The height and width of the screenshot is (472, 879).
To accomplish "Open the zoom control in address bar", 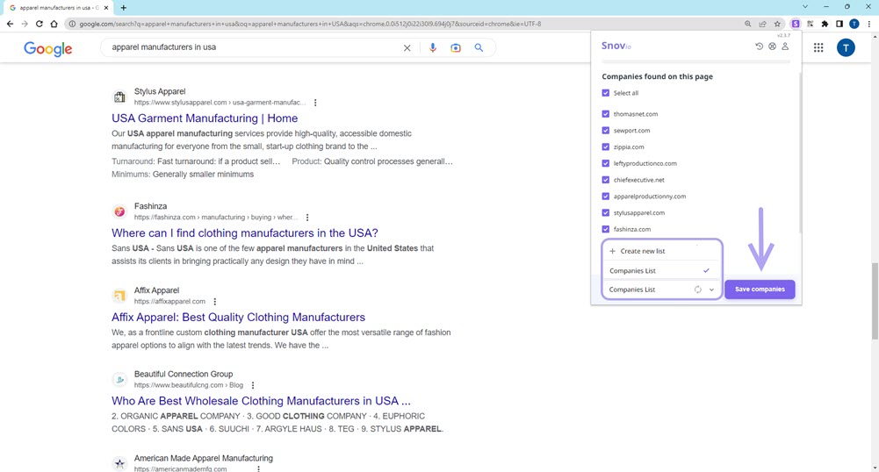I will [x=748, y=24].
